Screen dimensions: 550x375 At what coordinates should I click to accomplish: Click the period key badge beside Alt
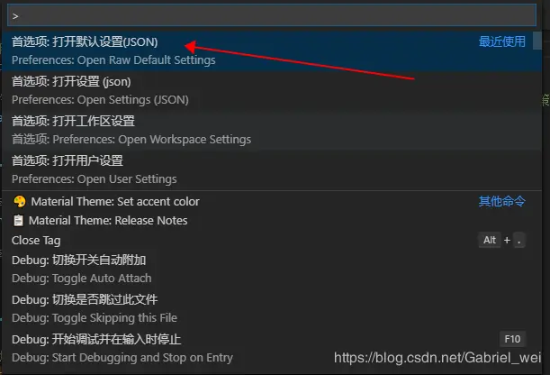[519, 240]
